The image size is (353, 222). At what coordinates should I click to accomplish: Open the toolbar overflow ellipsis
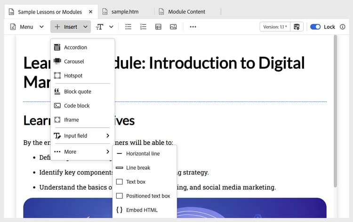point(193,27)
